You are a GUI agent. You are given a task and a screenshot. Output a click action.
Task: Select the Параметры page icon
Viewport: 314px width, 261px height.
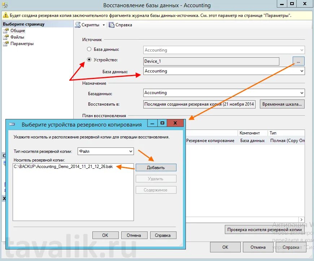click(x=6, y=44)
